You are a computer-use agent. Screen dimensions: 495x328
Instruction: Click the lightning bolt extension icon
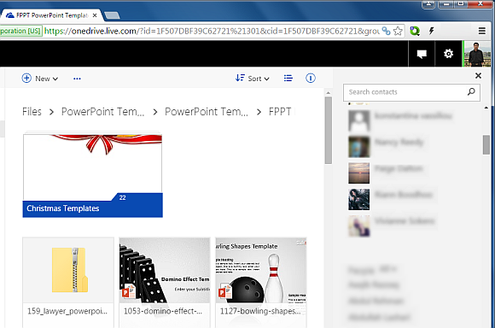(431, 31)
